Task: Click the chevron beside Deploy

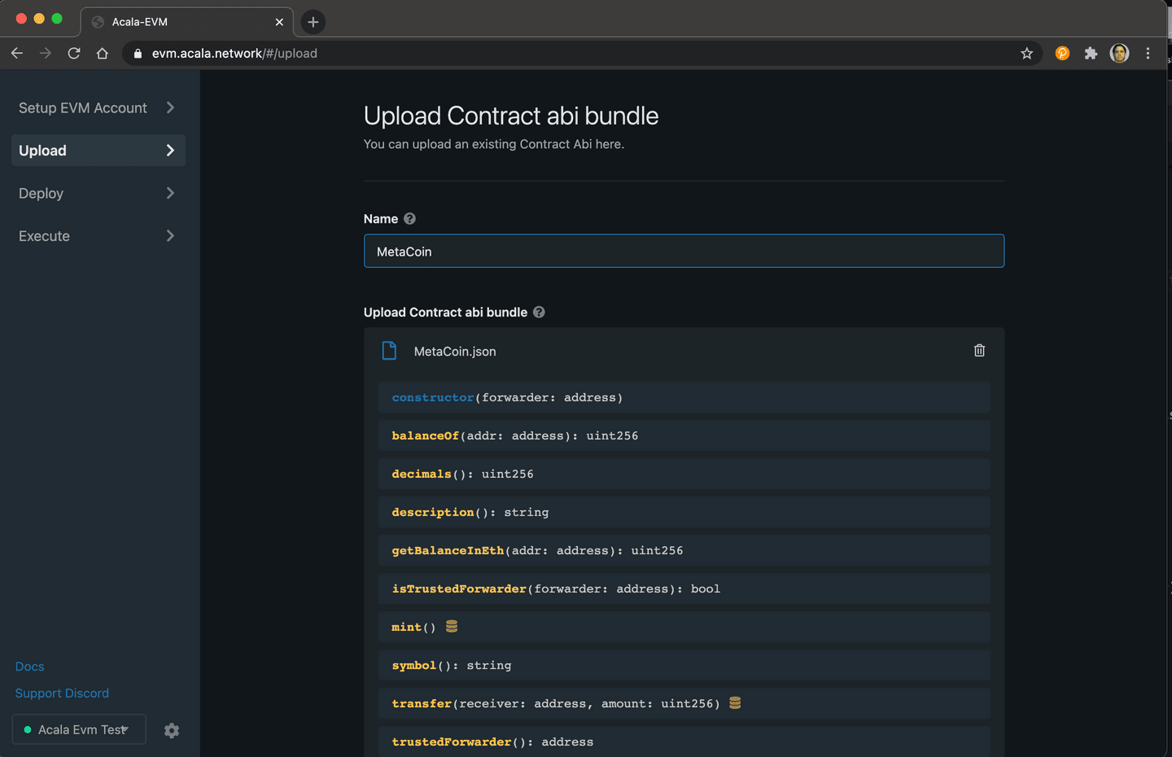Action: click(x=170, y=193)
